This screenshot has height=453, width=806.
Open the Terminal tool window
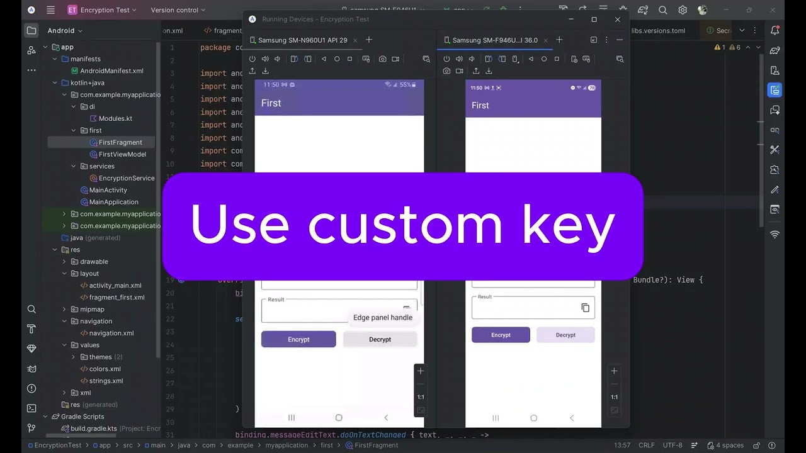(x=31, y=408)
